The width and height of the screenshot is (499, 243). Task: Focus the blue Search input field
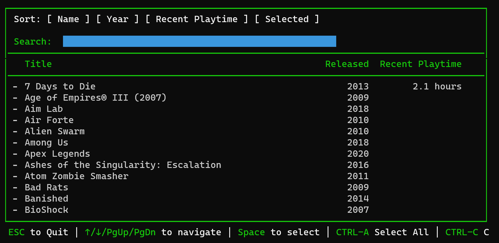(x=200, y=41)
